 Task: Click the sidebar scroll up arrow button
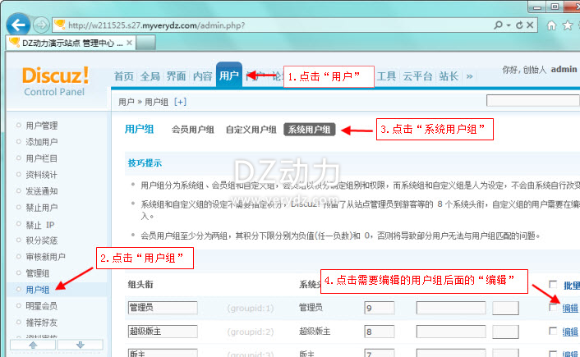click(x=32, y=346)
